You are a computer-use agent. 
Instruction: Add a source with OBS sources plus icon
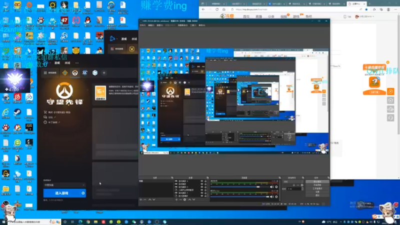pyautogui.click(x=176, y=199)
